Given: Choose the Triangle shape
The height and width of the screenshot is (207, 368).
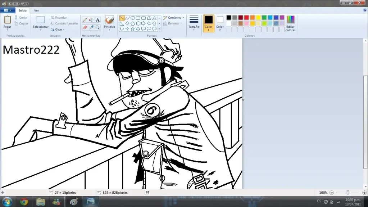Looking at the screenshot, I should click(154, 18).
